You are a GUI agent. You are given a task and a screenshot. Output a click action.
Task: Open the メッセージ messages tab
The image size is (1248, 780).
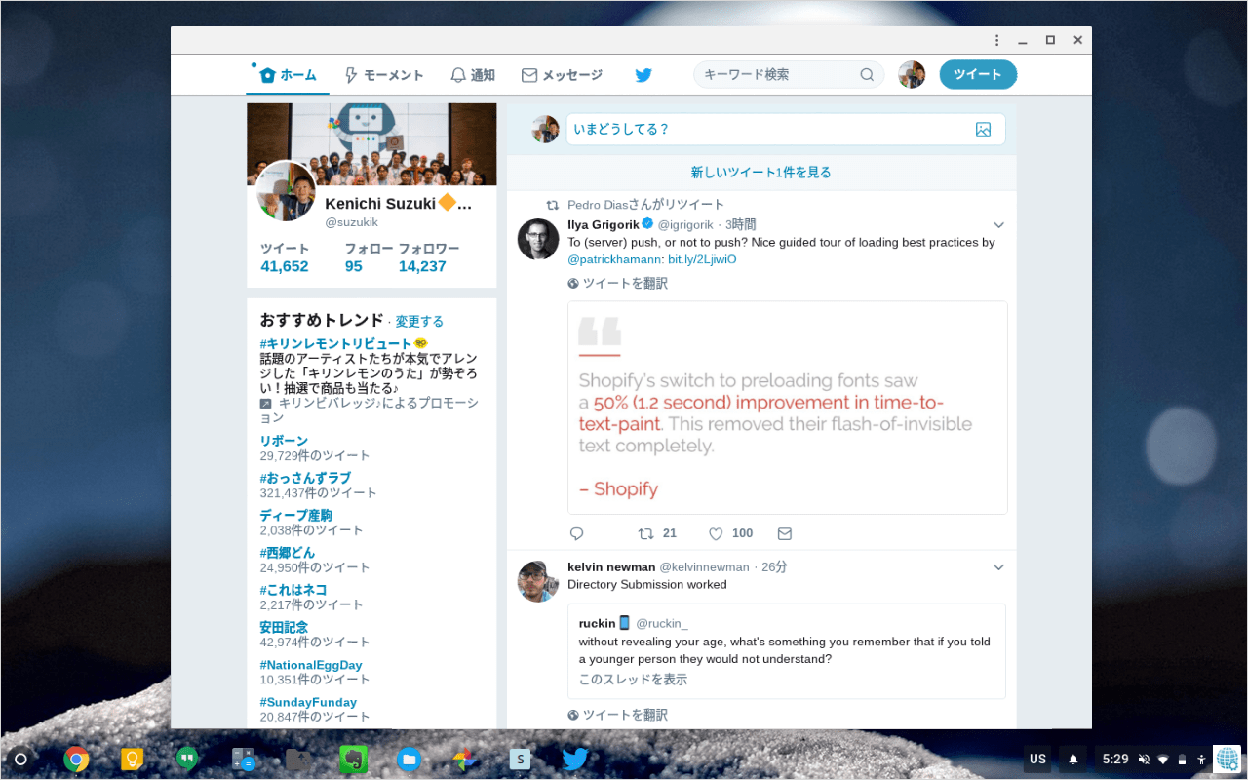point(562,75)
